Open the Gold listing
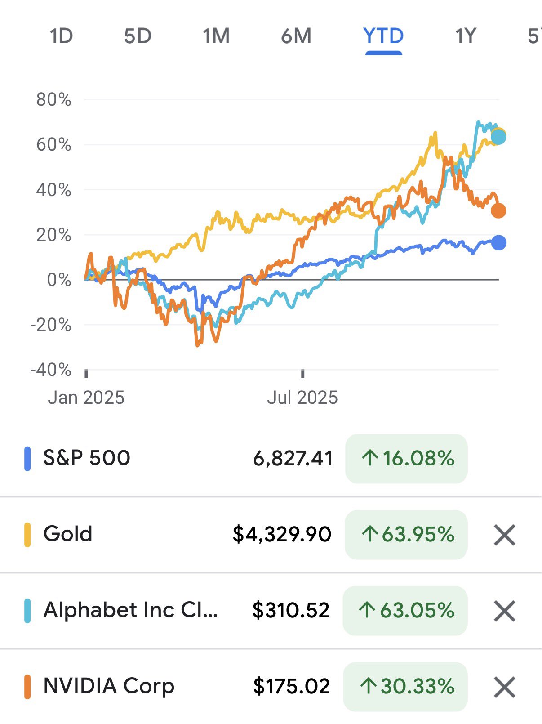This screenshot has width=542, height=724. click(68, 534)
